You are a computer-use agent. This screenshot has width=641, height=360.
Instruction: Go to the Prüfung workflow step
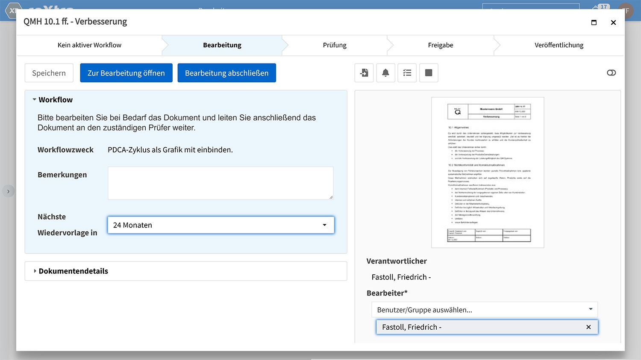click(x=335, y=45)
